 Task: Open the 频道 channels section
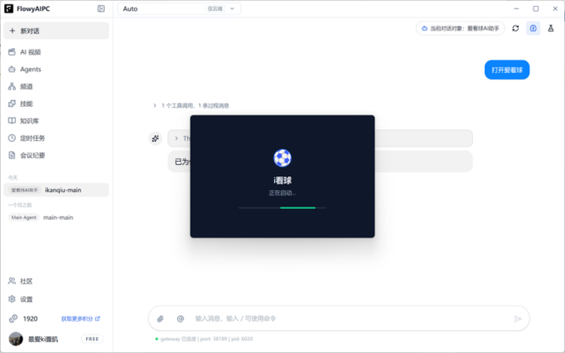(x=56, y=87)
